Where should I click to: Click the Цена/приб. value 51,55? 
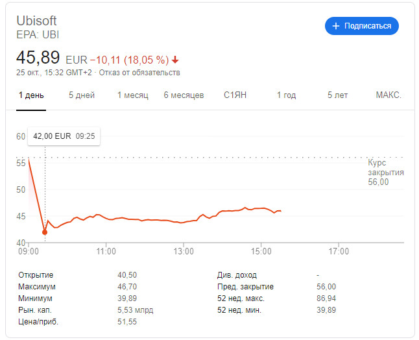(127, 322)
